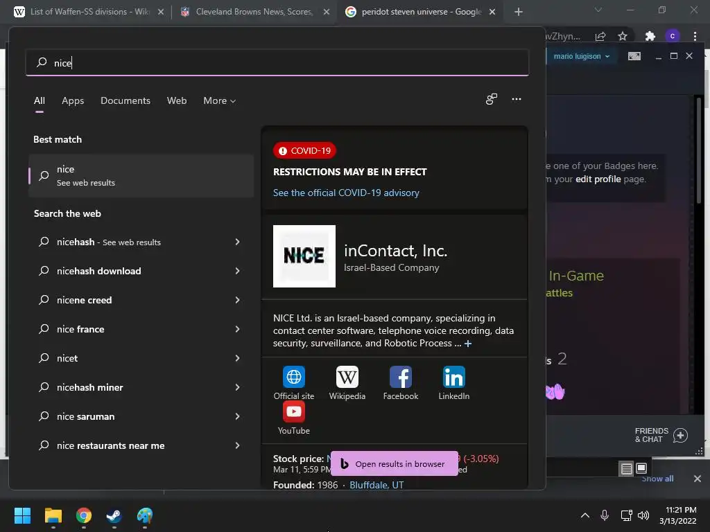
Task: Expand nice saruman suggestion arrow
Action: click(237, 416)
